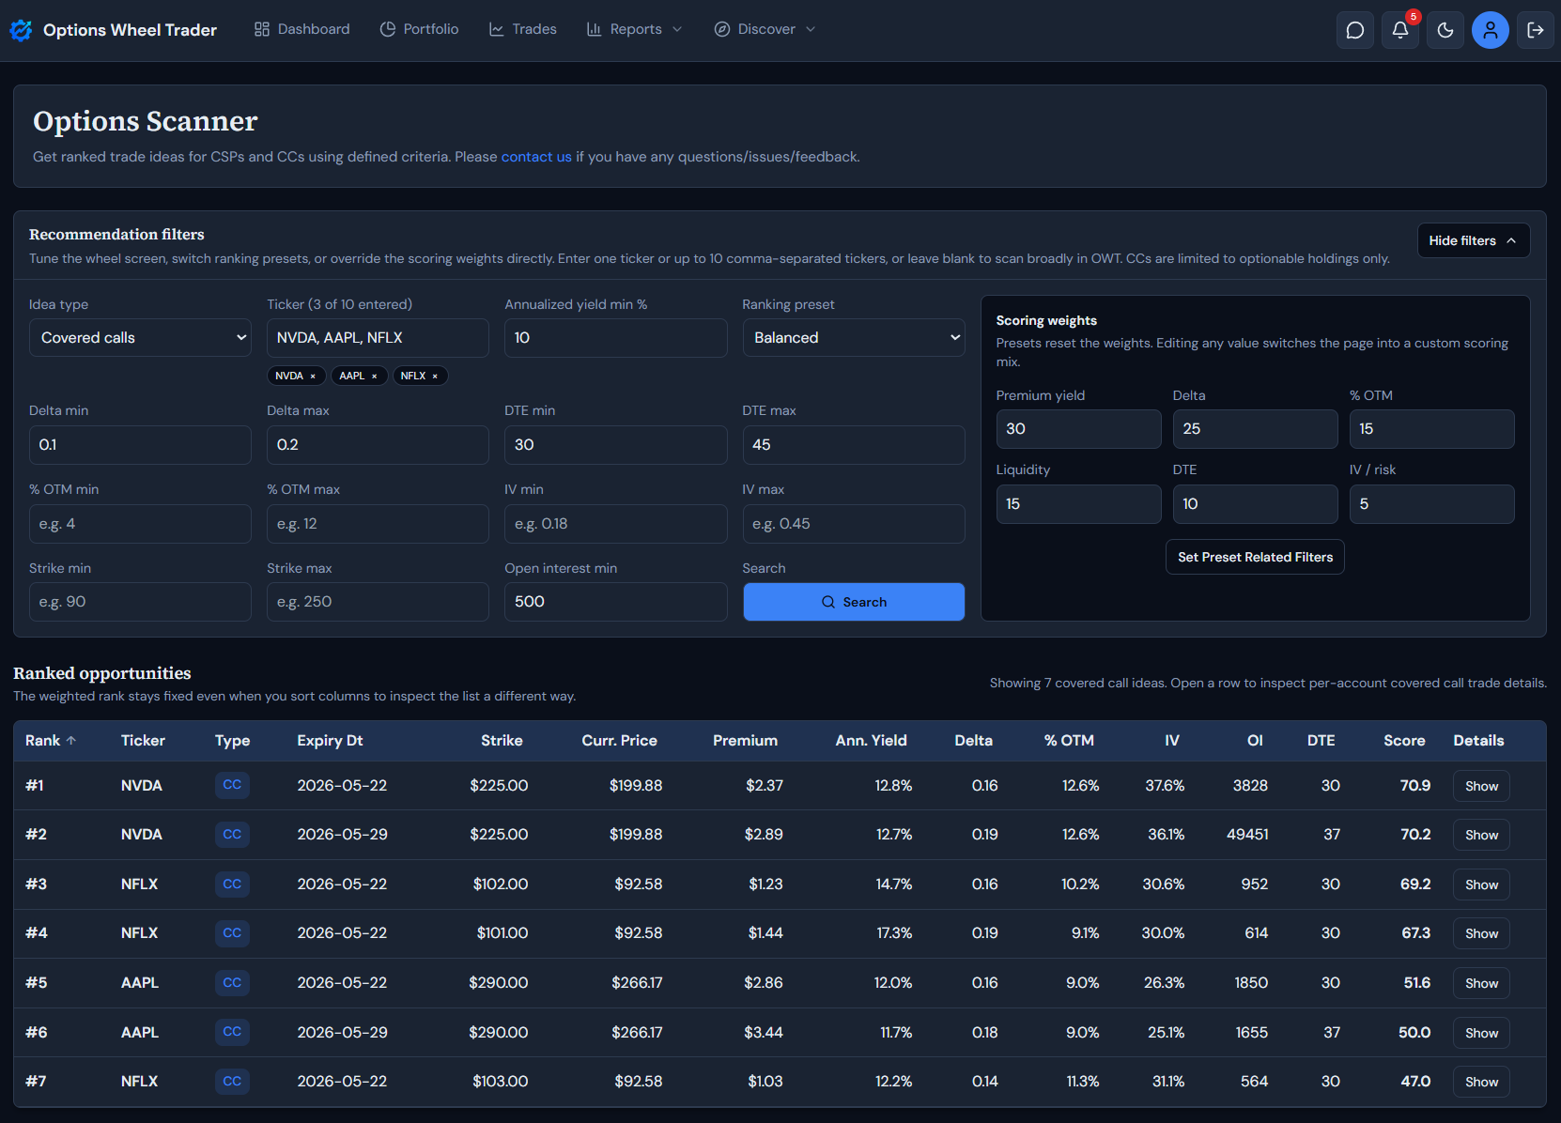Screen dimensions: 1561x1123
Task: Expand the Discover menu
Action: [765, 30]
